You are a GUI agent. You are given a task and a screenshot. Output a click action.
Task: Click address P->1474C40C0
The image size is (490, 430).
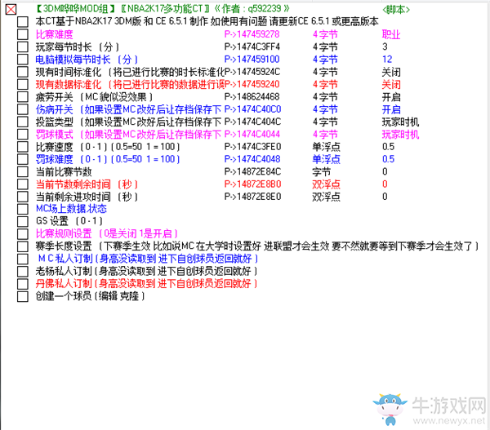(252, 109)
